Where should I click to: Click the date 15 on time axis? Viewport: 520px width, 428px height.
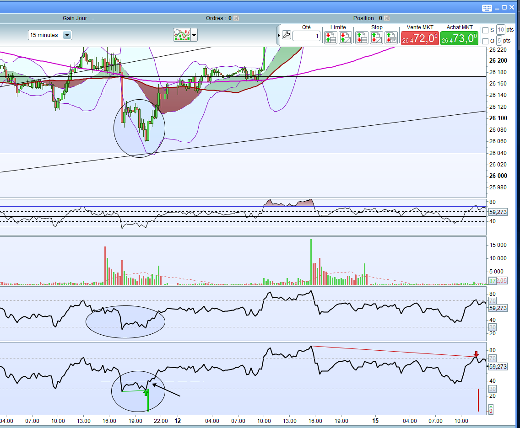375,421
